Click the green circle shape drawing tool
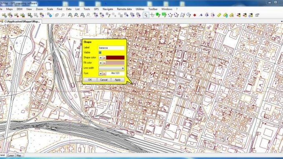283x159 pixels. 158,15
